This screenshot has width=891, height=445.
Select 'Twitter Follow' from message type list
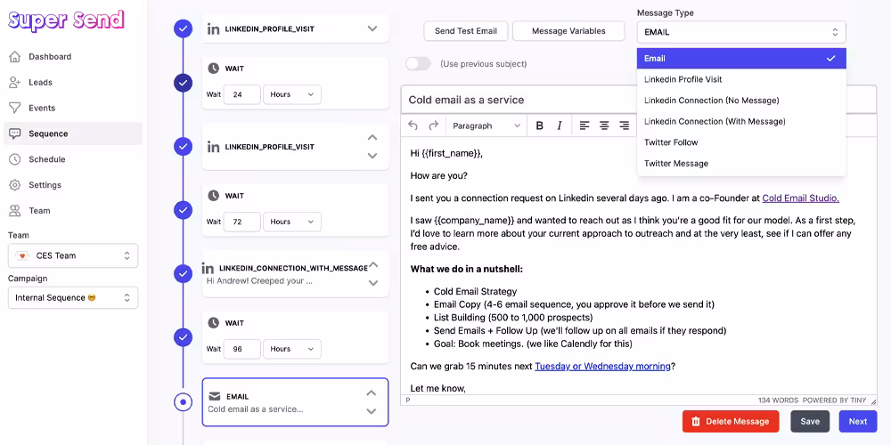tap(671, 142)
